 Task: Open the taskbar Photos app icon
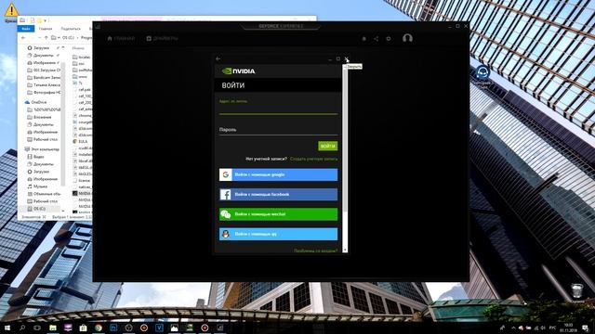(174, 328)
